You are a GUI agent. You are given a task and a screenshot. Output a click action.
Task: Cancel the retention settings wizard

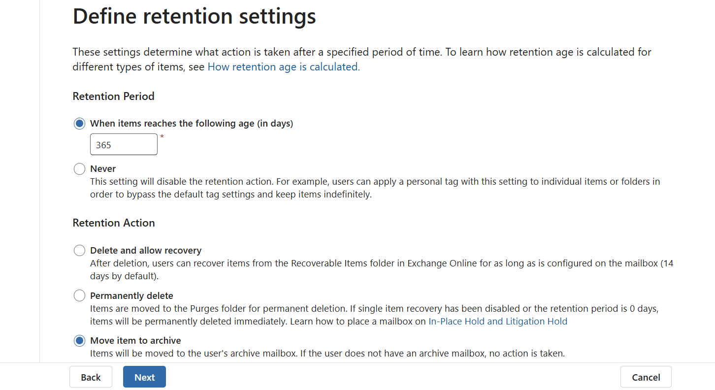pos(646,377)
